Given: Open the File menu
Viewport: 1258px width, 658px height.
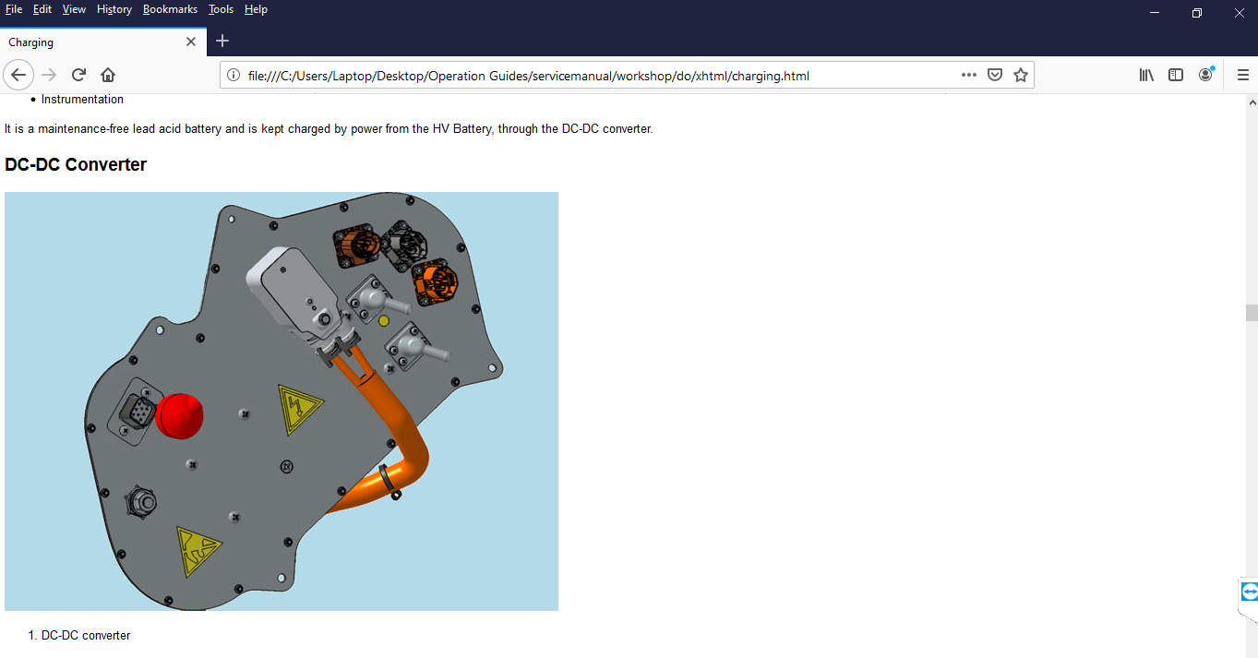Looking at the screenshot, I should tap(14, 9).
